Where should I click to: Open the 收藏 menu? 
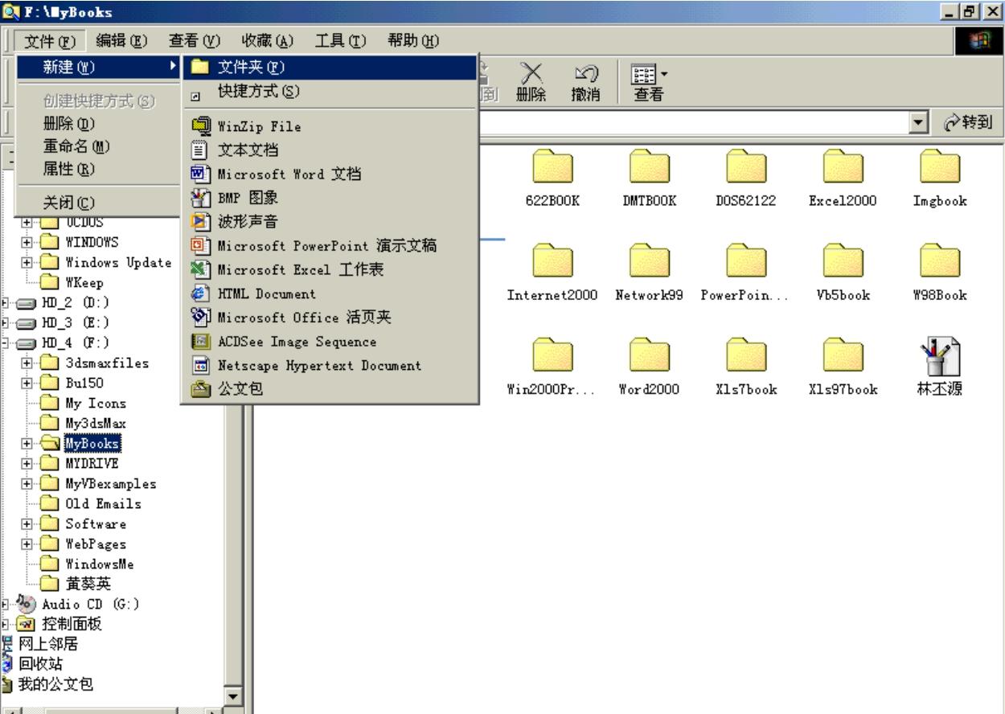coord(267,39)
